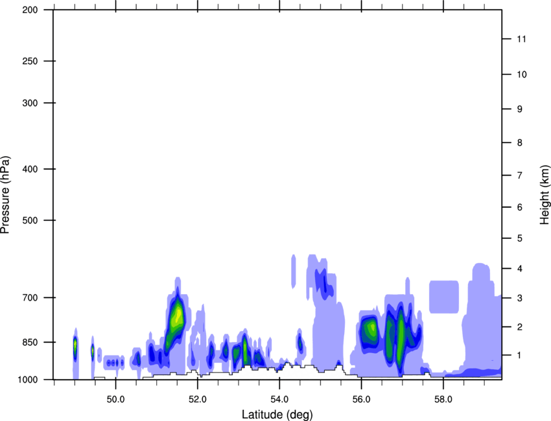Viewport: 551px width, 421px height.
Task: Pick the 2 km height label
Action: click(x=519, y=327)
